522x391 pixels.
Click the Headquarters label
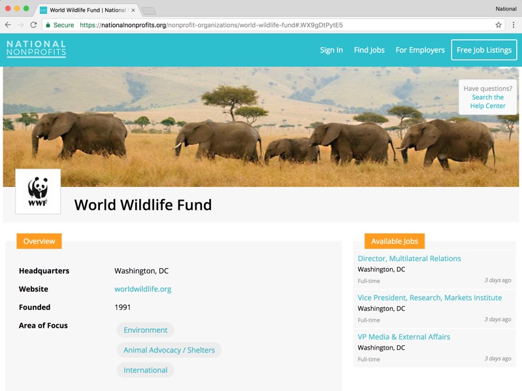coord(44,271)
